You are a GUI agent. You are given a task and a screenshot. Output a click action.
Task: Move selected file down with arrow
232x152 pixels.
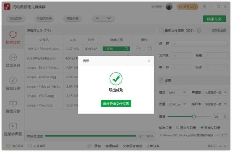(109, 18)
